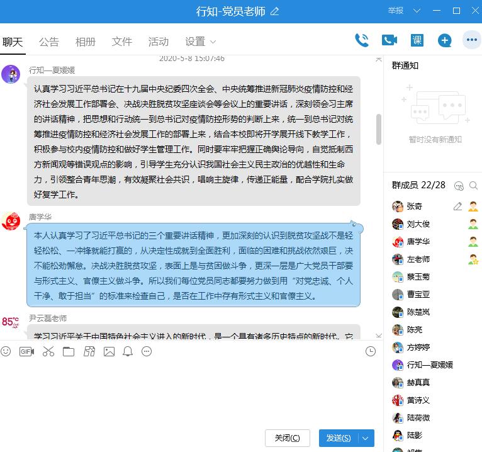482x452 pixels.
Task: Open the emoji picker in message toolbar
Action: pyautogui.click(x=6, y=351)
